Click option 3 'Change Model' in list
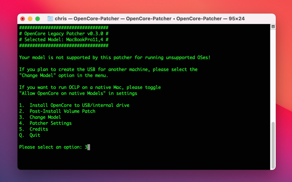The width and height of the screenshot is (292, 182). (40, 117)
